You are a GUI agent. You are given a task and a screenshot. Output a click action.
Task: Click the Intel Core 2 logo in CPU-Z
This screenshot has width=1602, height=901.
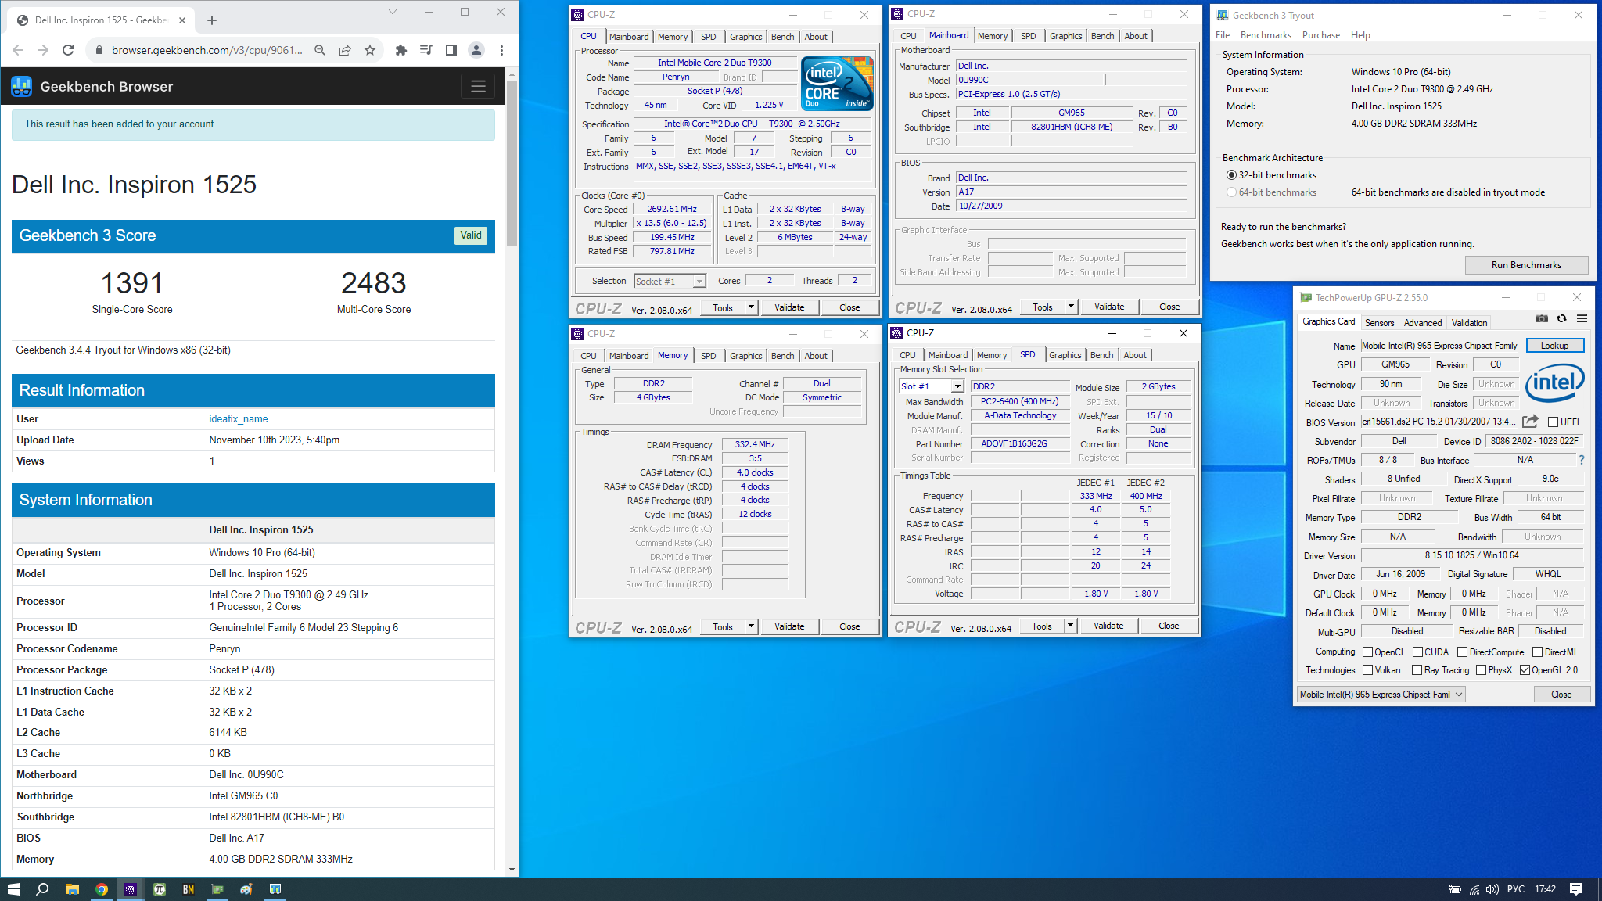coord(837,84)
